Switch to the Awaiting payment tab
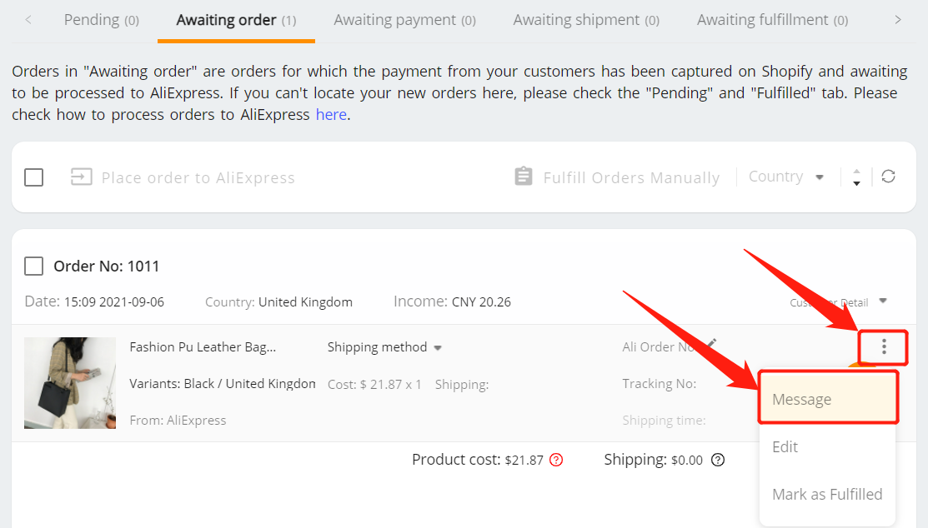Screen dimensions: 928x528 click(x=405, y=20)
